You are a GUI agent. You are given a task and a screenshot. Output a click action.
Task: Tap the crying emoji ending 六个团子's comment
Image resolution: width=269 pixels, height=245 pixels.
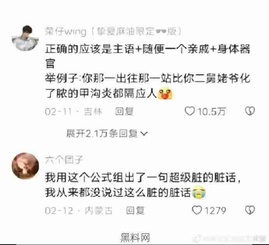pyautogui.click(x=199, y=192)
